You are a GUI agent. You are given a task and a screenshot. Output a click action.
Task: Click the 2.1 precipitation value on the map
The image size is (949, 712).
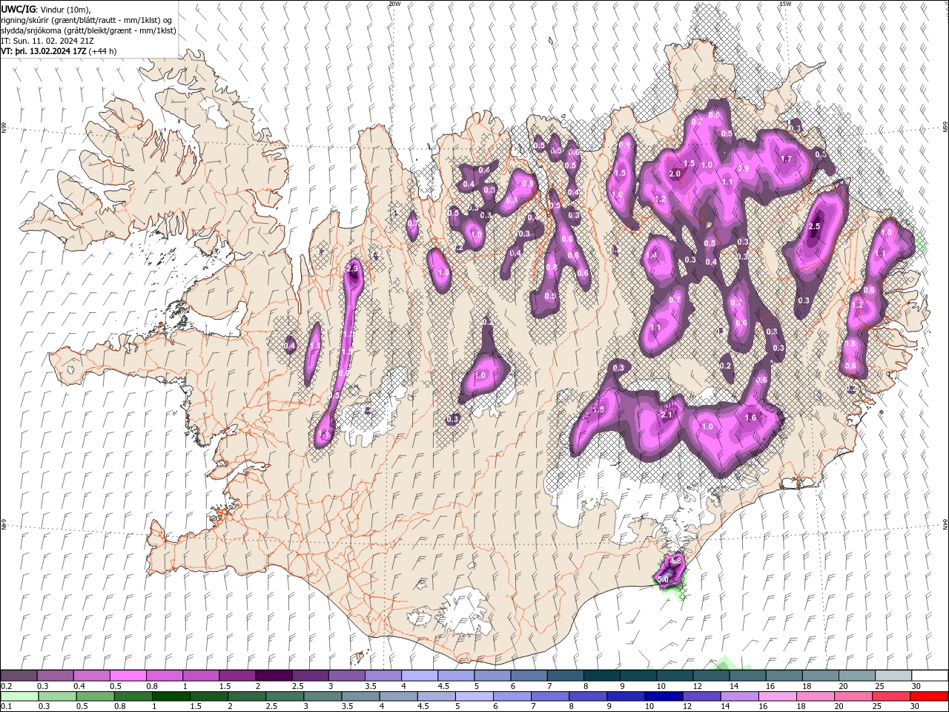667,415
